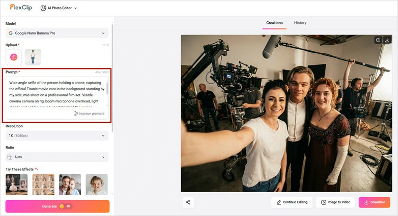This screenshot has height=216, width=398.
Task: Click the download icon on the image
Action: point(387,40)
